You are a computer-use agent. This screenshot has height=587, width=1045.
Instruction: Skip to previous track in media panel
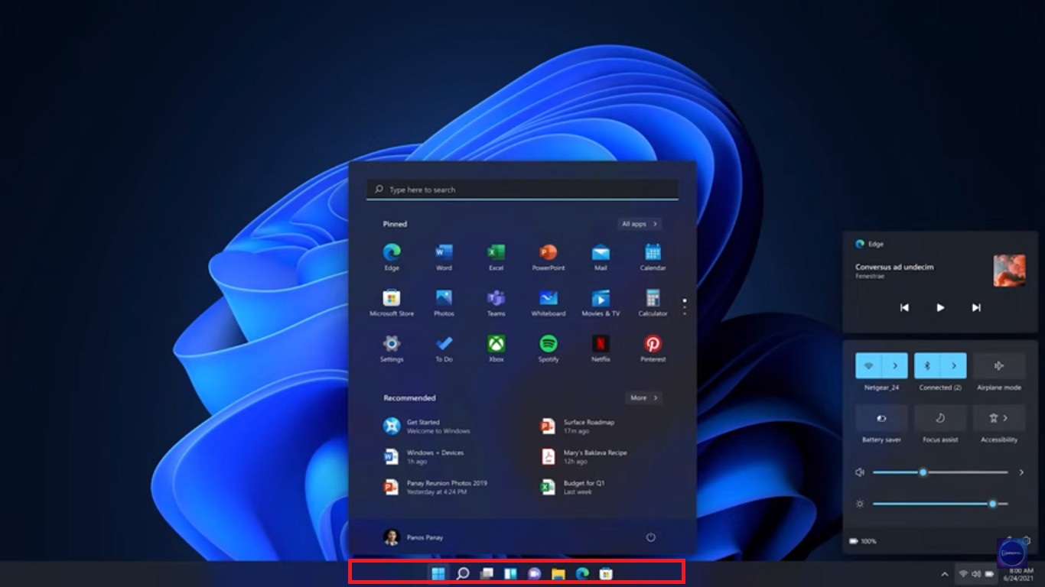click(x=904, y=307)
